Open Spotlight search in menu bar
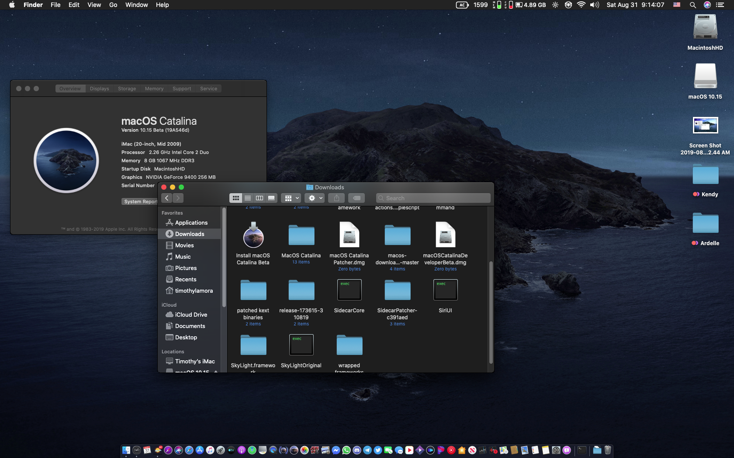This screenshot has width=734, height=458. tap(692, 5)
